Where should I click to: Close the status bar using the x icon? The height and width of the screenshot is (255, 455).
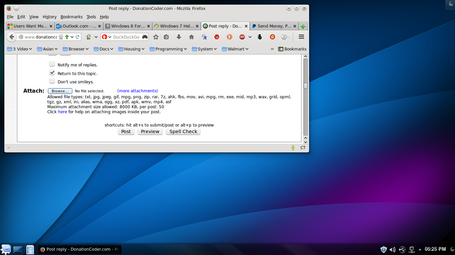(9, 148)
